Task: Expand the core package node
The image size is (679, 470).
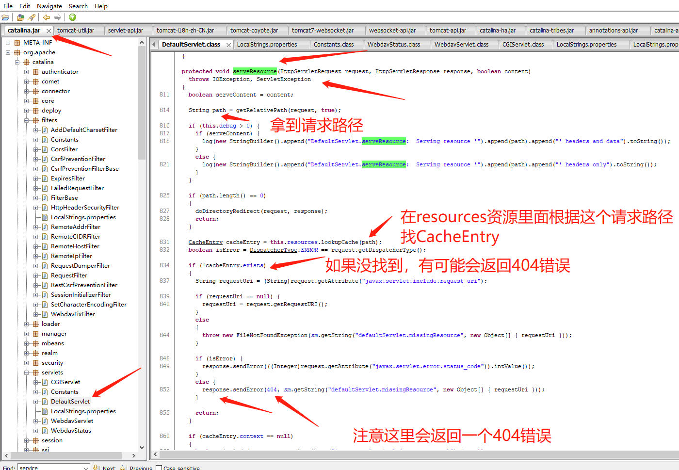Action: (x=27, y=101)
